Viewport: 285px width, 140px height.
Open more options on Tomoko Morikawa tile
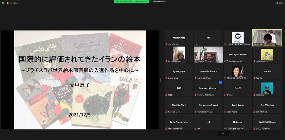point(220,82)
